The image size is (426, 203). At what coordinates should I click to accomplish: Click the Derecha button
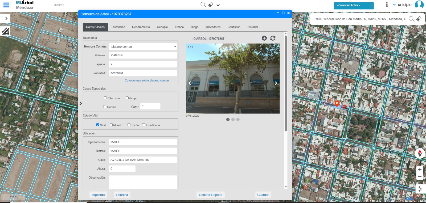tap(122, 195)
